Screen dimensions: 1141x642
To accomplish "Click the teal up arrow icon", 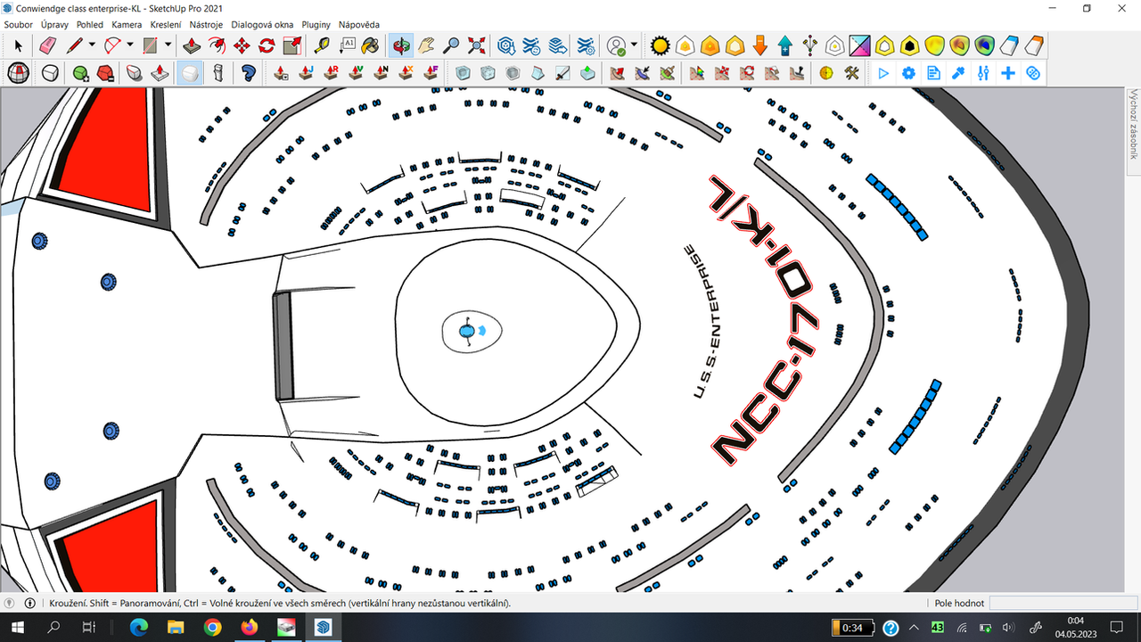I will (x=784, y=45).
